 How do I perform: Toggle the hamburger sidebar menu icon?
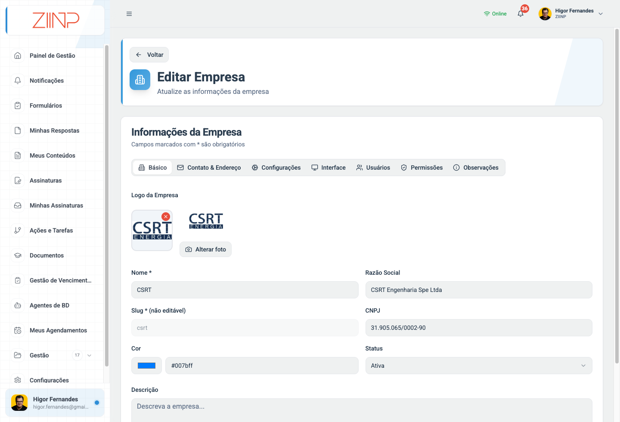(x=129, y=14)
